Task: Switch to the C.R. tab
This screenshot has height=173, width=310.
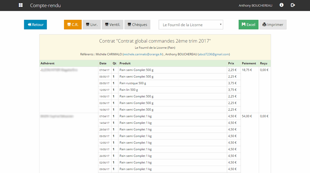Action: coord(73,25)
